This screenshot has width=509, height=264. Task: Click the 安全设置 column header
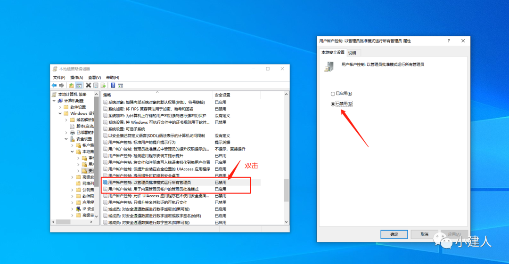click(x=237, y=95)
